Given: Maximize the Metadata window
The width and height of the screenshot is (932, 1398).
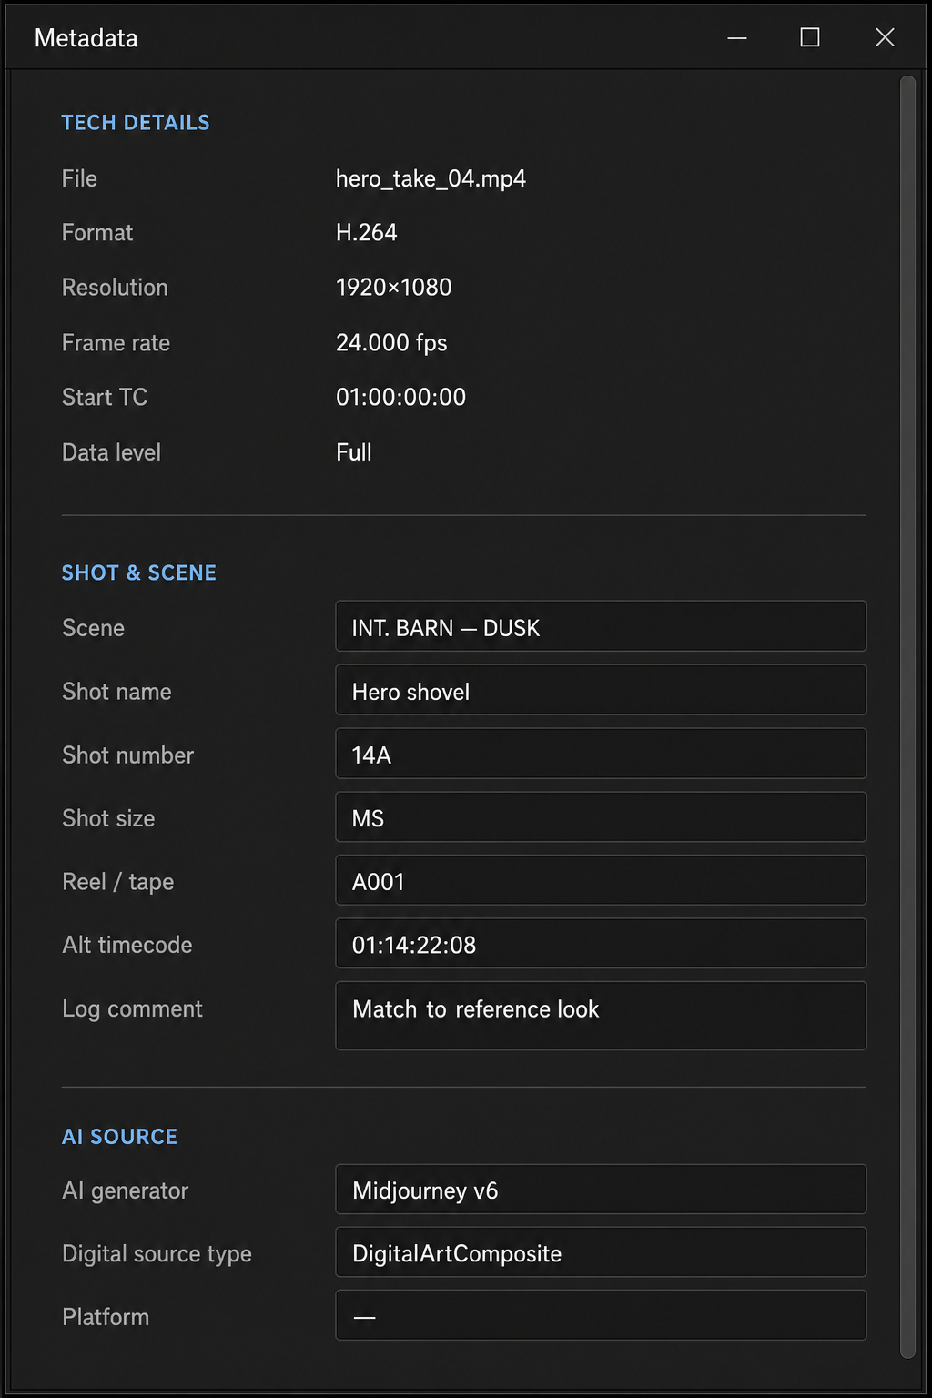Looking at the screenshot, I should (810, 37).
